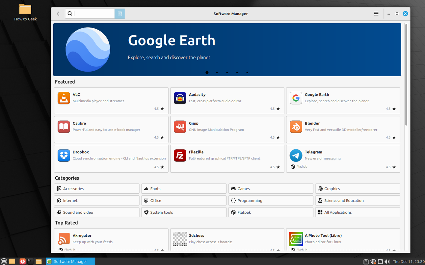Browse Sound and video category
The height and width of the screenshot is (265, 425).
[x=97, y=212]
